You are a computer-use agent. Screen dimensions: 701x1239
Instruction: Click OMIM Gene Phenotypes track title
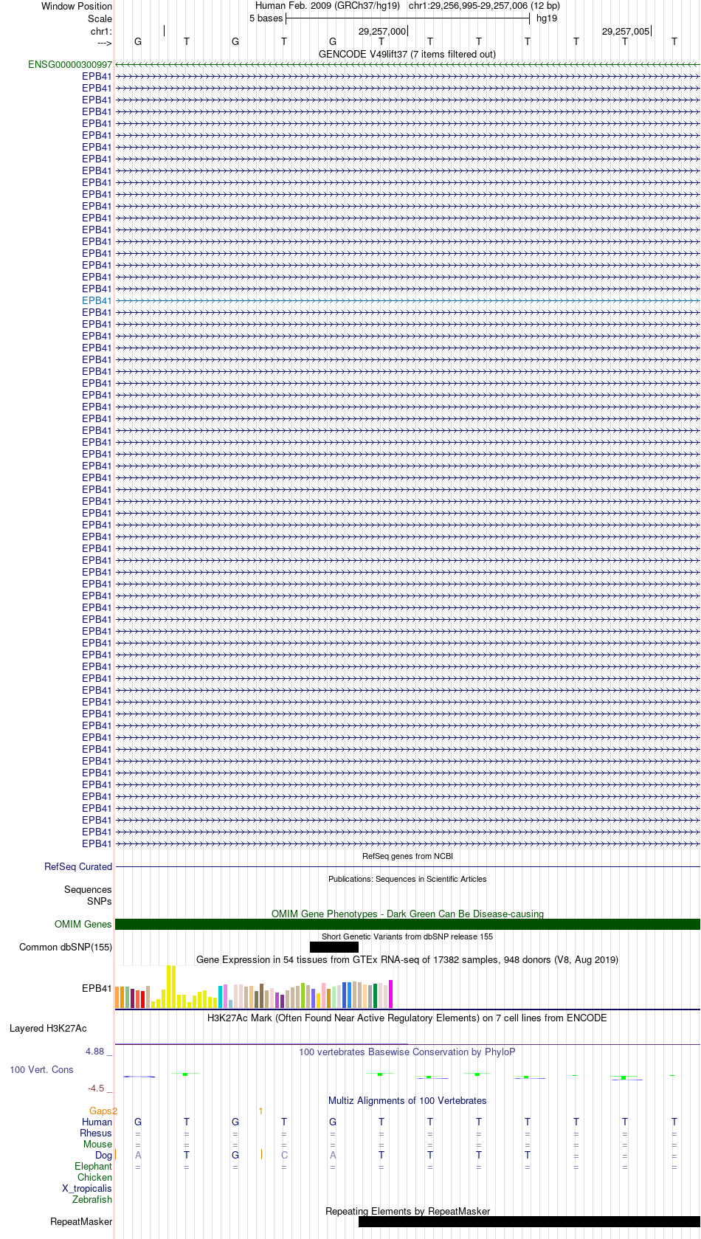(x=407, y=914)
